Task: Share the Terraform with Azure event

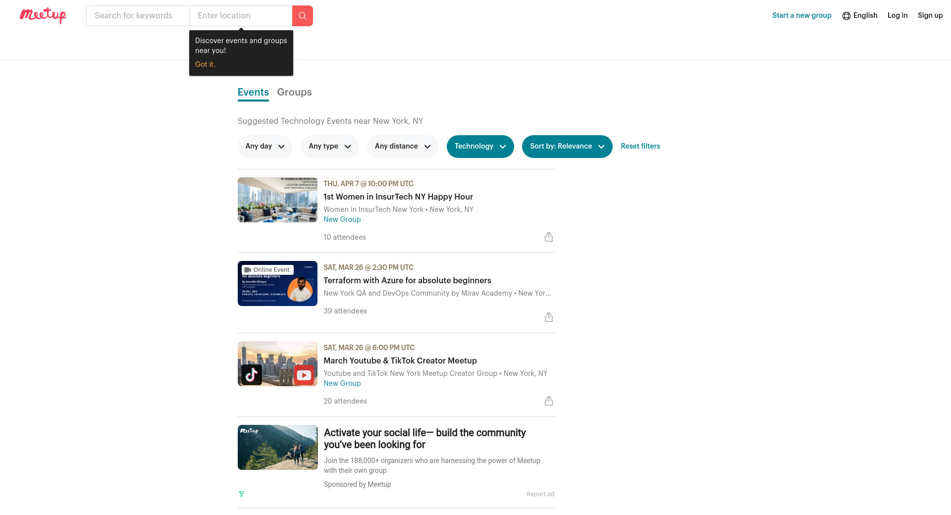Action: 548,317
